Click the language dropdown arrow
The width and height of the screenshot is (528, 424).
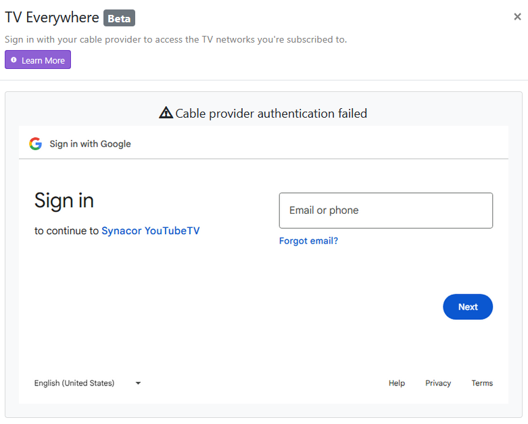(138, 383)
